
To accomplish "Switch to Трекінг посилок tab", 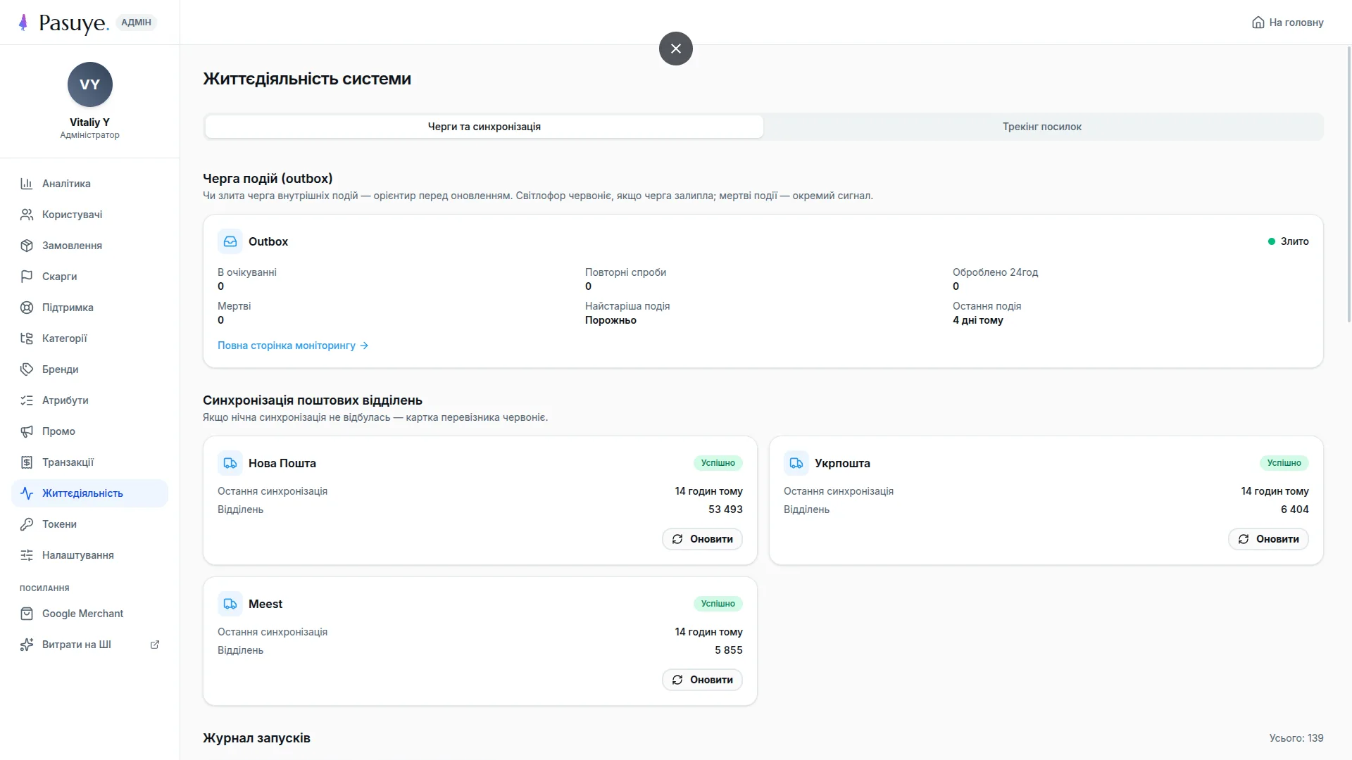I will pos(1041,127).
